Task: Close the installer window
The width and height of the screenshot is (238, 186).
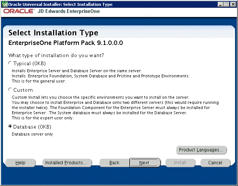Action: point(233,4)
